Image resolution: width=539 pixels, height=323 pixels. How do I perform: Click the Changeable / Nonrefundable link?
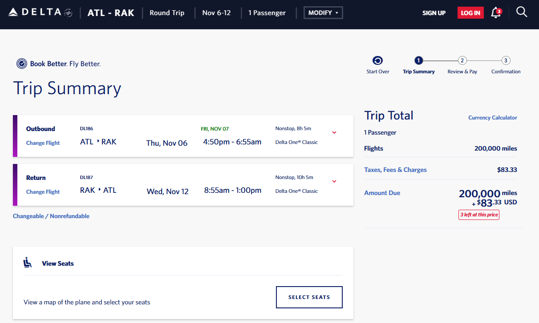[x=51, y=216]
